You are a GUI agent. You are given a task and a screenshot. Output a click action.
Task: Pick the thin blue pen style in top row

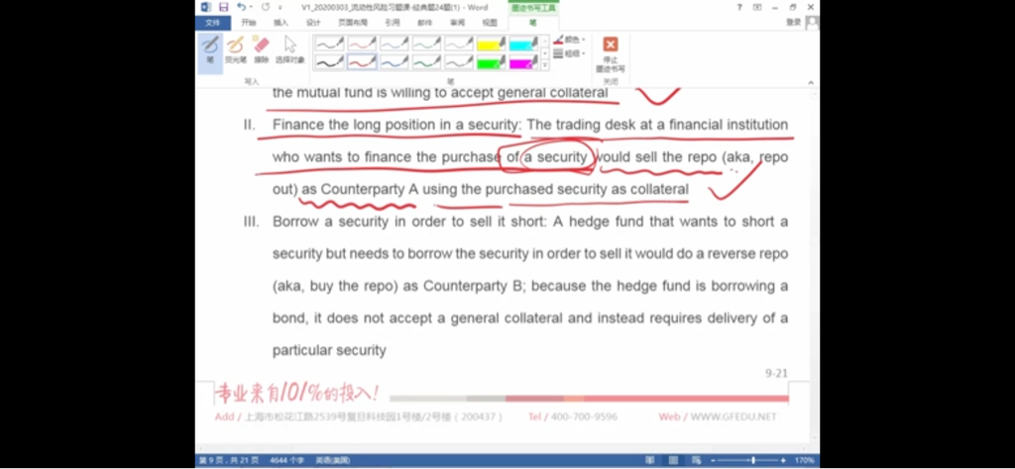395,44
